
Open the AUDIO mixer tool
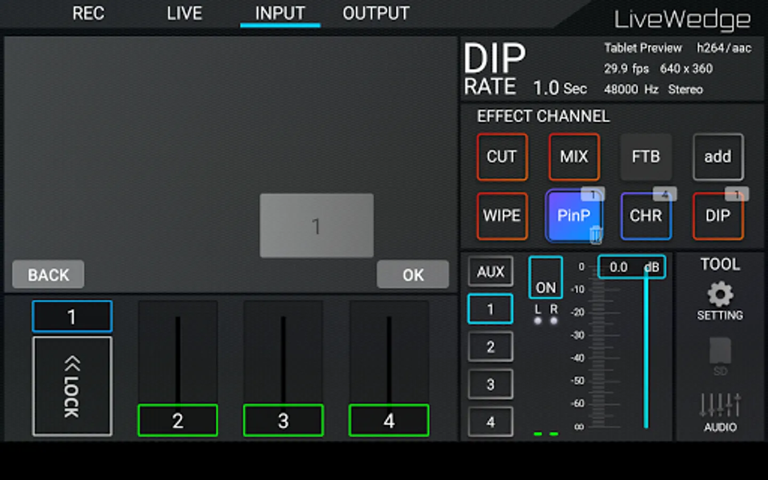(720, 413)
